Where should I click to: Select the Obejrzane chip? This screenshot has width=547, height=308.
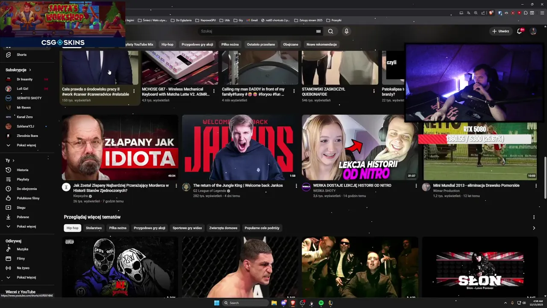click(291, 44)
